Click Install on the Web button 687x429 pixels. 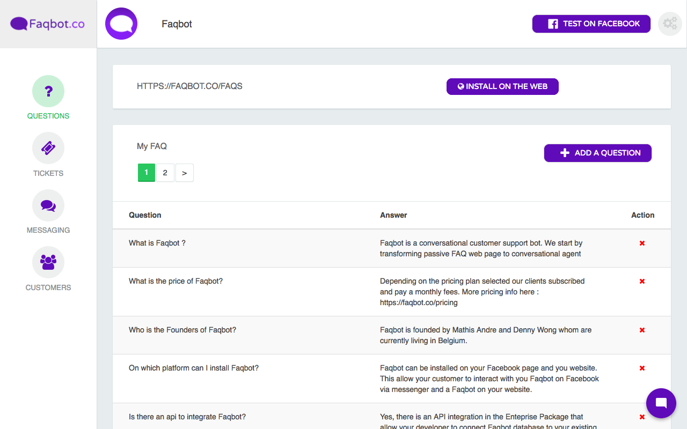[502, 86]
